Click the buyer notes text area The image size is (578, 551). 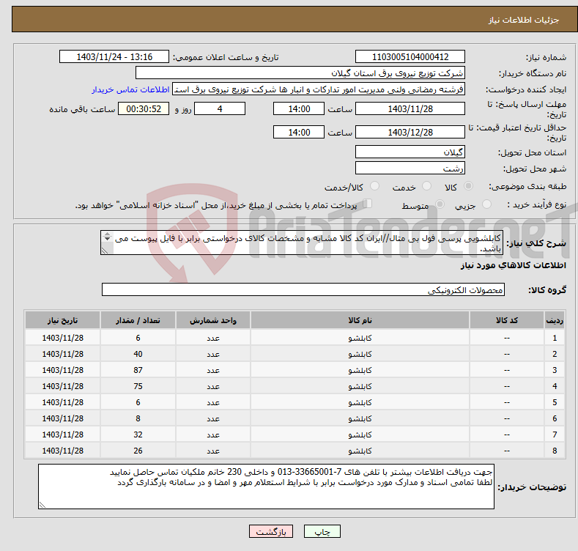coord(266,487)
